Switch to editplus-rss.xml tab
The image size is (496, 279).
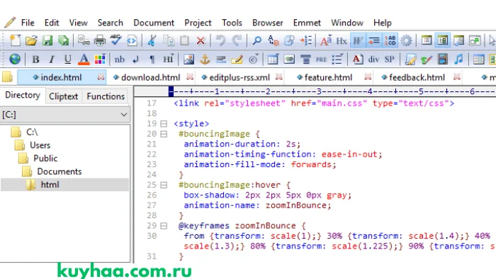[x=239, y=77]
